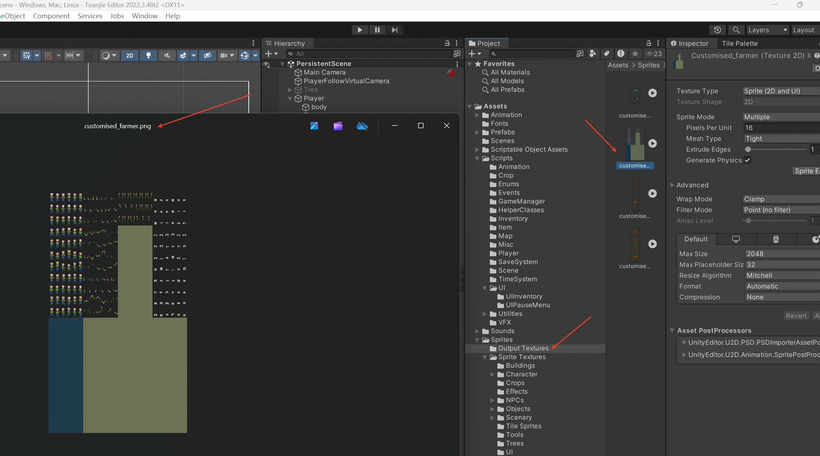Toggle Generate Physics checkbox
Screen dimensions: 820x456
click(x=748, y=160)
